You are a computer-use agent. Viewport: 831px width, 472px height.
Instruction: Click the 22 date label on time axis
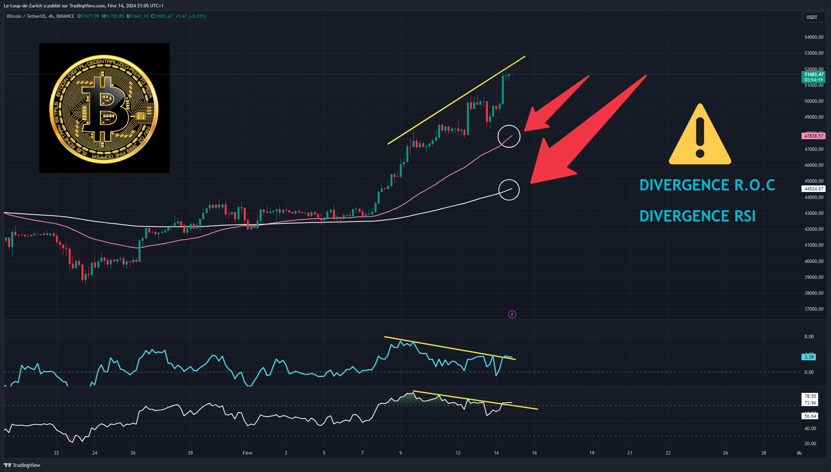[57, 453]
